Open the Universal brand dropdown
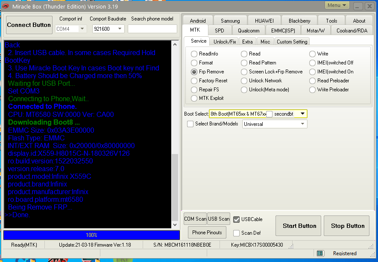Viewport: 378px width, 262px height. click(x=302, y=124)
